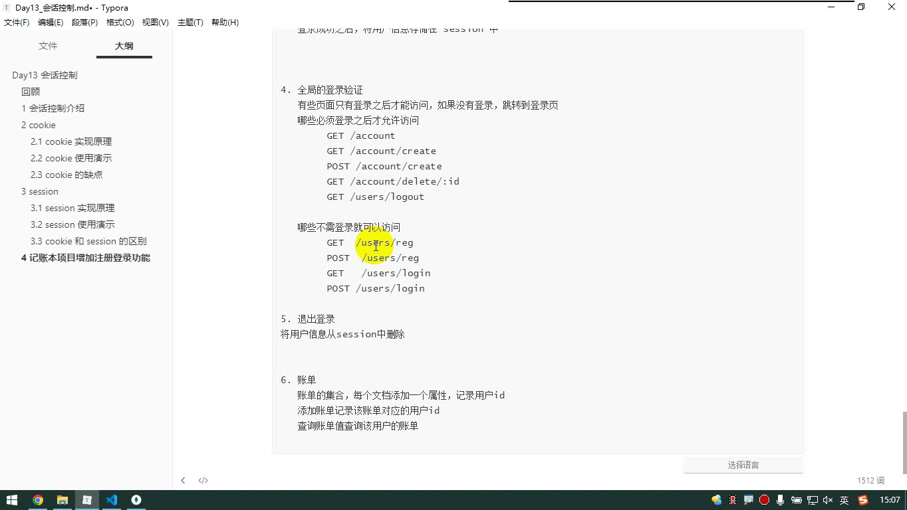
Task: Switch input language with the 英 indicator
Action: [844, 500]
